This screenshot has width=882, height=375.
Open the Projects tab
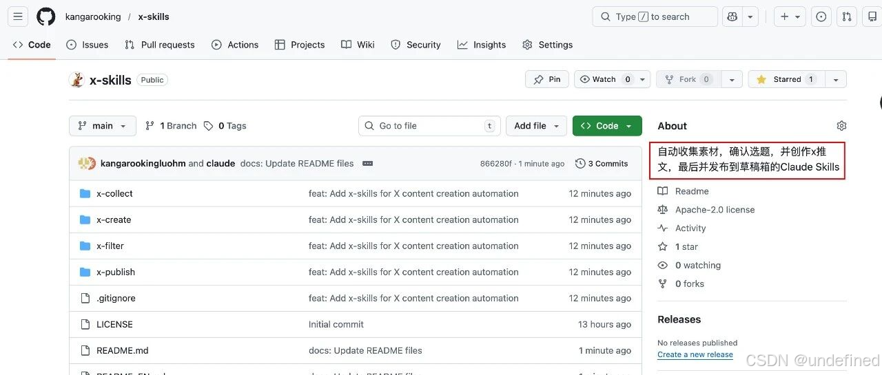point(300,45)
